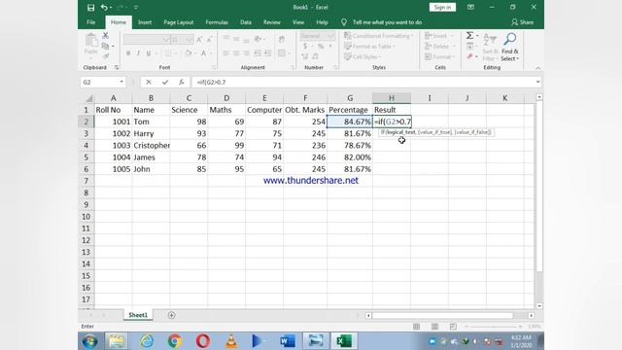This screenshot has height=350, width=622.
Task: Click the Name Box showing G2
Action: (x=99, y=82)
